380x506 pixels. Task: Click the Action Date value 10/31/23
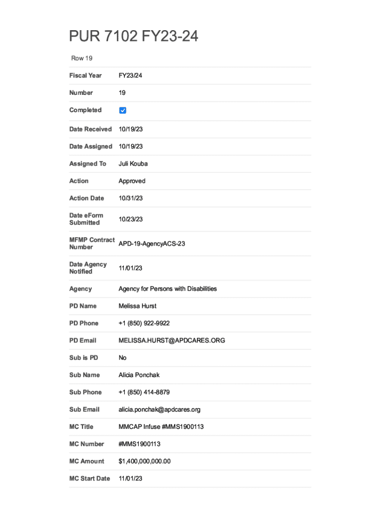point(130,198)
